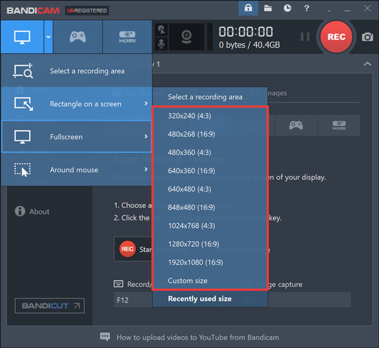Click the gamepad mode tile in home panel

296,126
